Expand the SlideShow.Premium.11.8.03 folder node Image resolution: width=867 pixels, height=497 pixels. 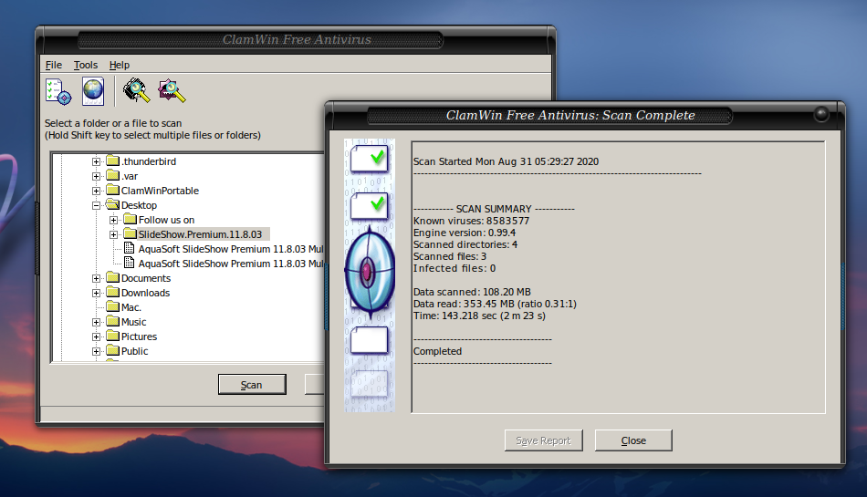113,234
